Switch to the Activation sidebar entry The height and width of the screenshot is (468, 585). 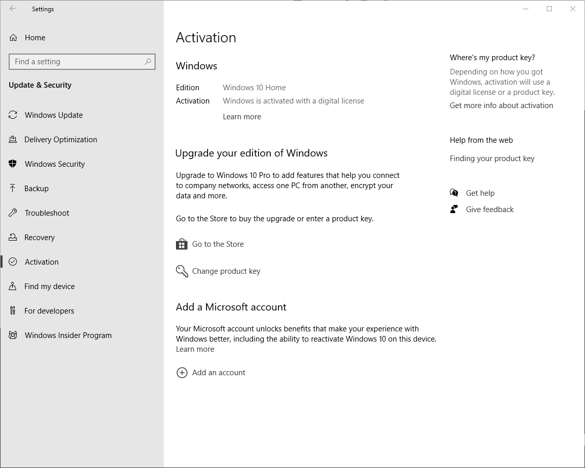pos(41,262)
